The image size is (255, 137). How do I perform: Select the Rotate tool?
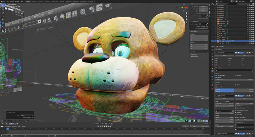tap(3, 16)
